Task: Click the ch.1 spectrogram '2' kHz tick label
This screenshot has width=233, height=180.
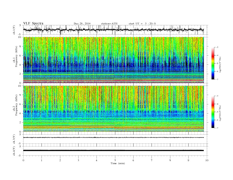Action: (21, 74)
